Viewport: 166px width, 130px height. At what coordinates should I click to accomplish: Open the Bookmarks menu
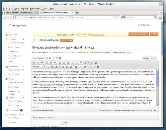coord(35,8)
